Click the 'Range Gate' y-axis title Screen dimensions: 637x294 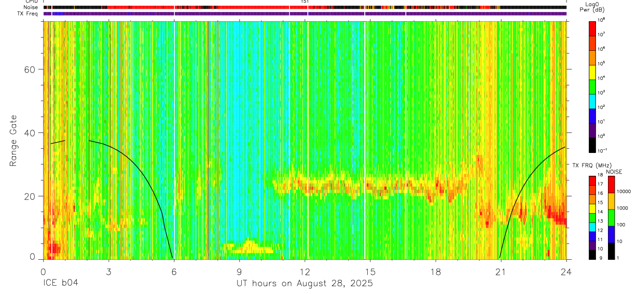(14, 141)
